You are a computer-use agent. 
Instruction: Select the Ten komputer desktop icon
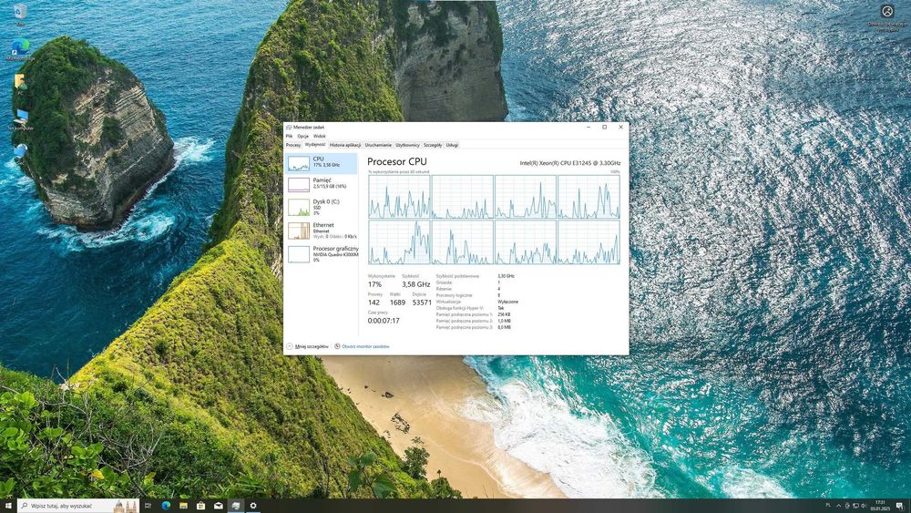(x=20, y=119)
